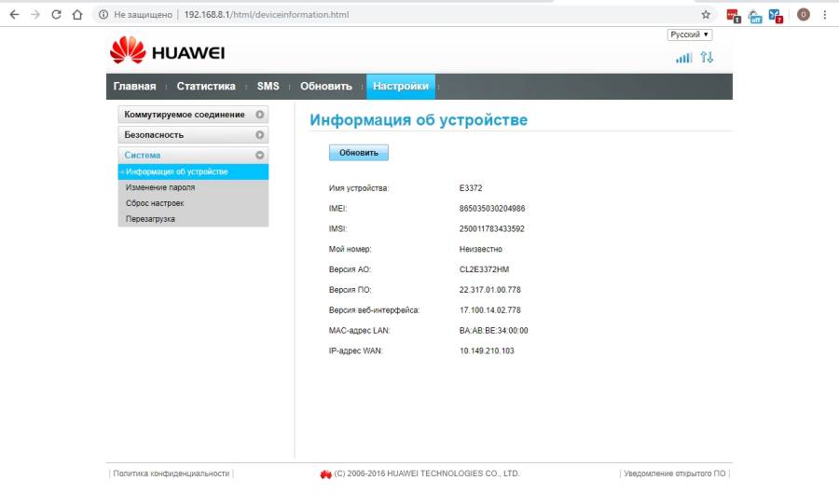Select Перезагрузка in the sidebar
Viewport: 839px width, 494px height.
(150, 219)
